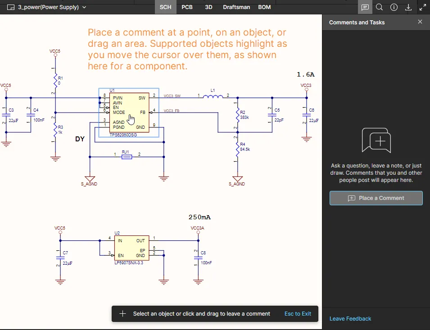
Task: Click the Place a Comment button
Action: 376,198
